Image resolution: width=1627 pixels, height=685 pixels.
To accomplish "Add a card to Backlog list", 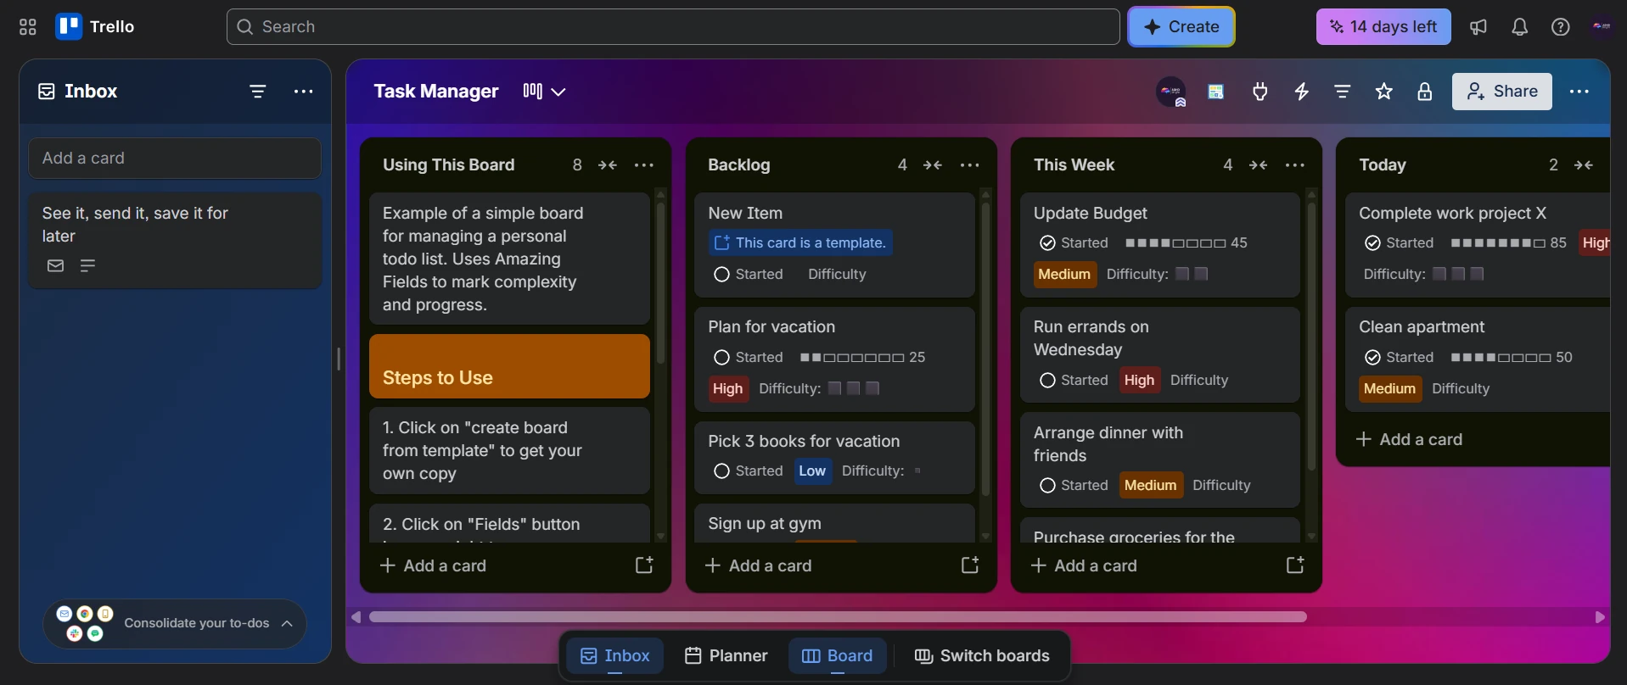I will click(759, 565).
